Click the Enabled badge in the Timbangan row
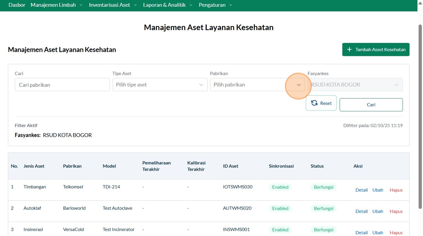This screenshot has width=423, height=236. click(280, 187)
